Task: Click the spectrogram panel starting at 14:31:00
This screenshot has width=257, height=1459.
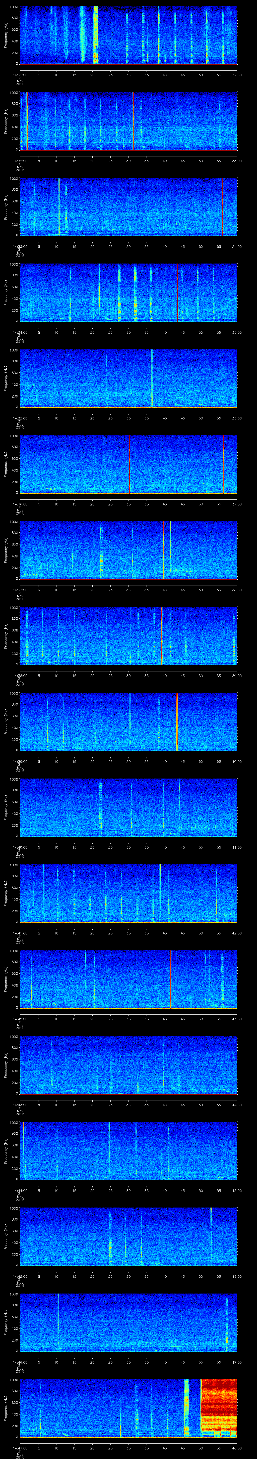Action: (128, 35)
